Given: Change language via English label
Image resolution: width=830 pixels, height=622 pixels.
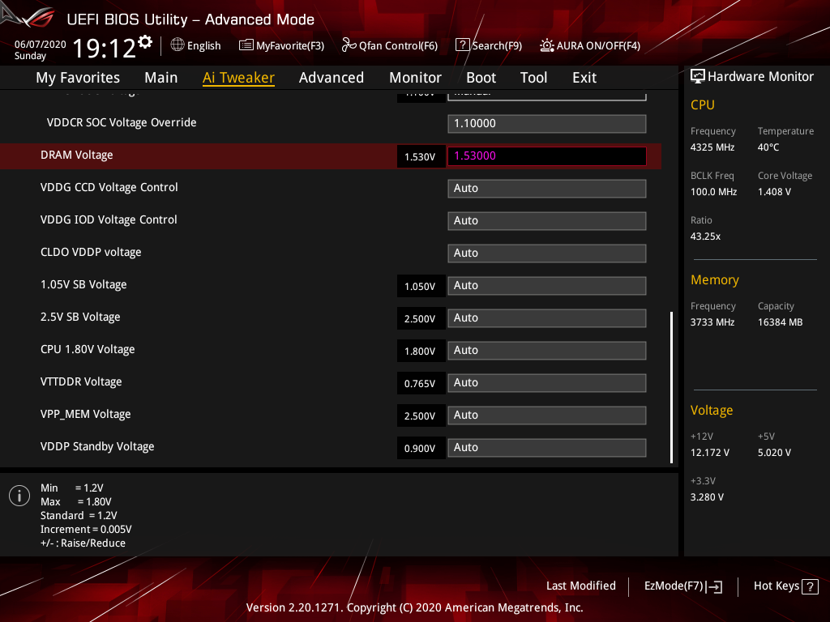Looking at the screenshot, I should (203, 45).
